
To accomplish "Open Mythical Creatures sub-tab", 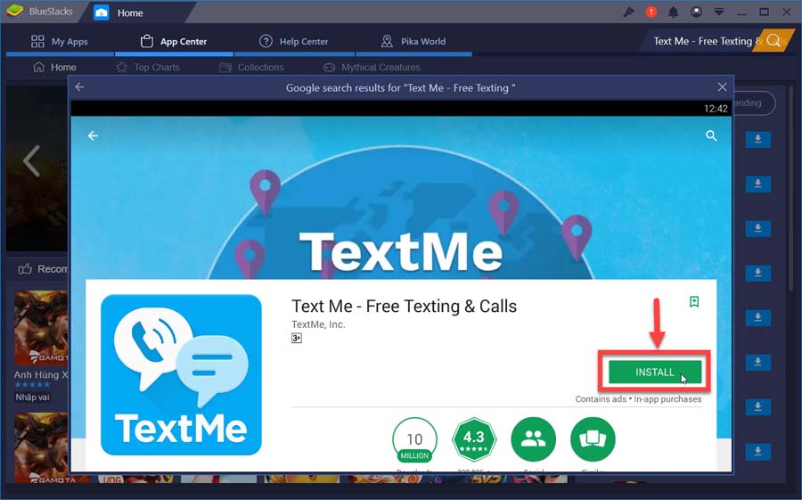I will 372,67.
